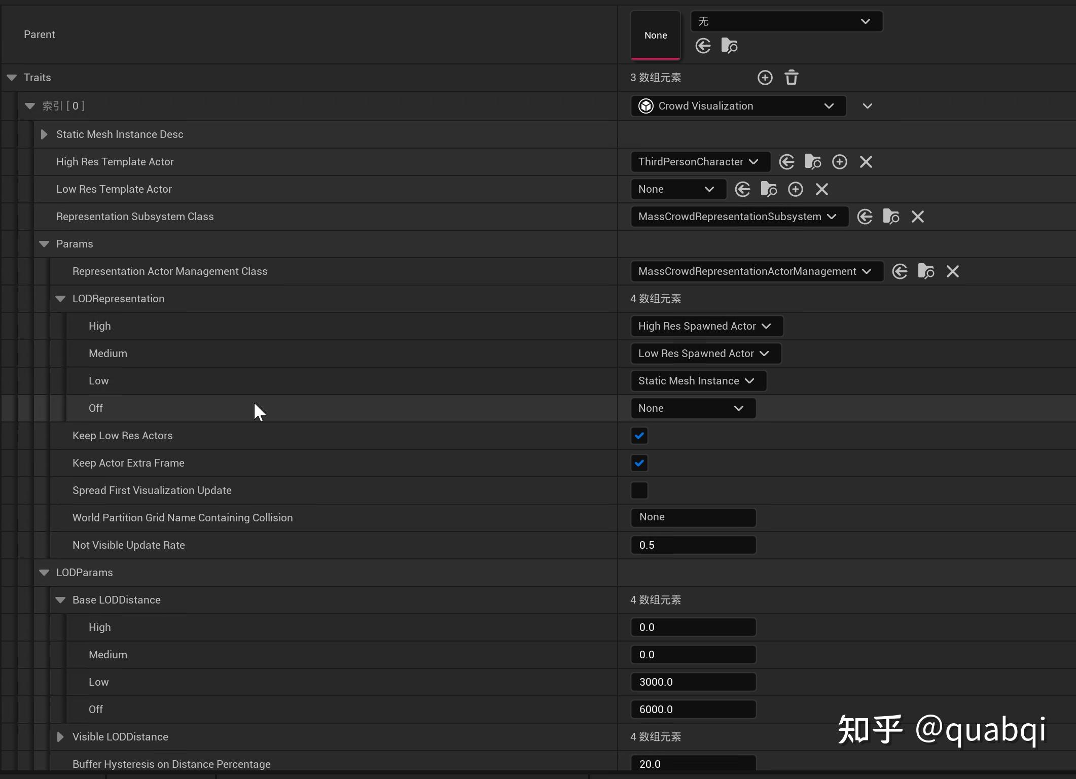Add a new element to the Traits array

pos(765,78)
